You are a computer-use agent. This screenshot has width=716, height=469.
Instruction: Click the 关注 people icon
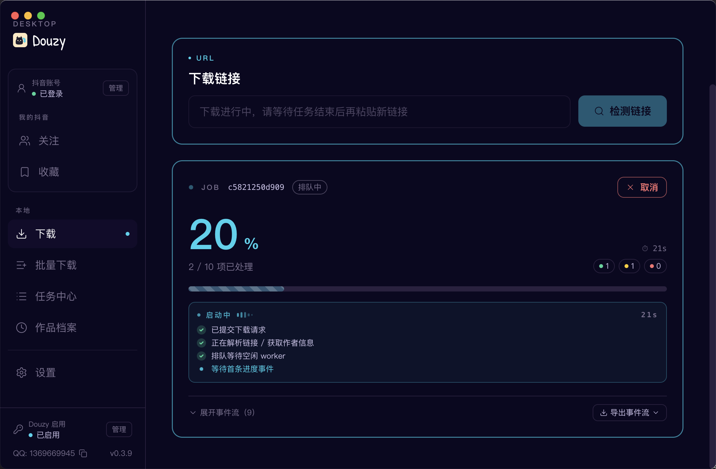(x=25, y=141)
